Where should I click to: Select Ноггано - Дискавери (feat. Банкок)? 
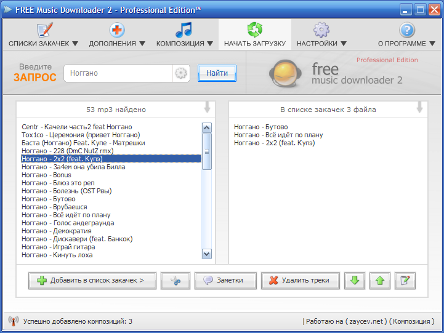(x=77, y=239)
